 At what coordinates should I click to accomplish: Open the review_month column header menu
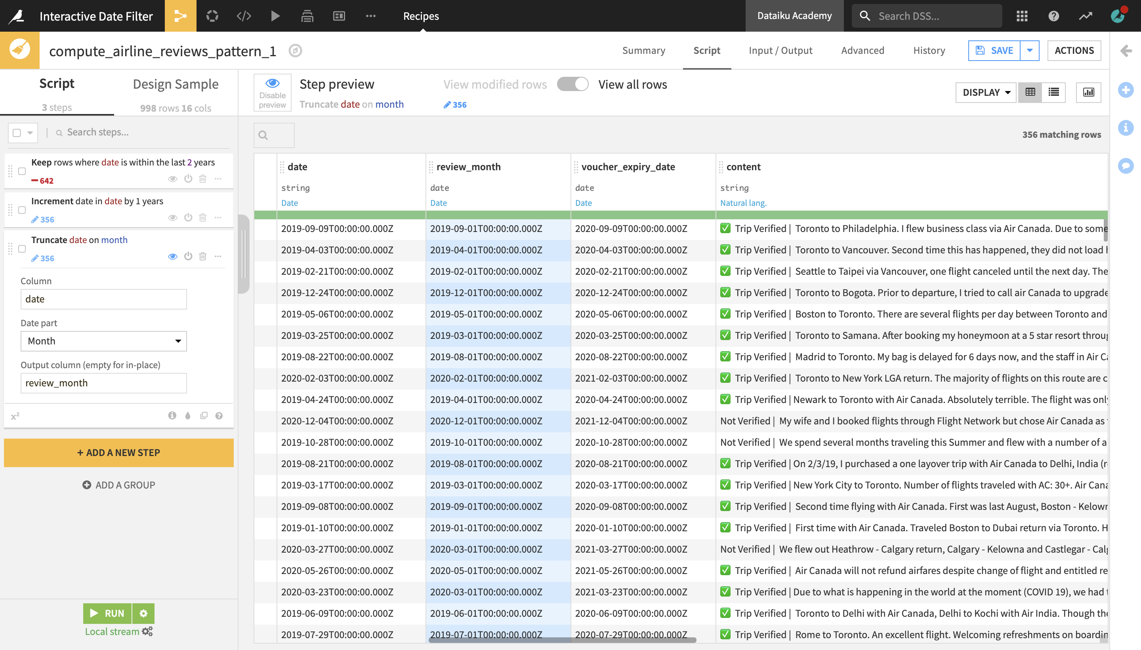click(468, 167)
